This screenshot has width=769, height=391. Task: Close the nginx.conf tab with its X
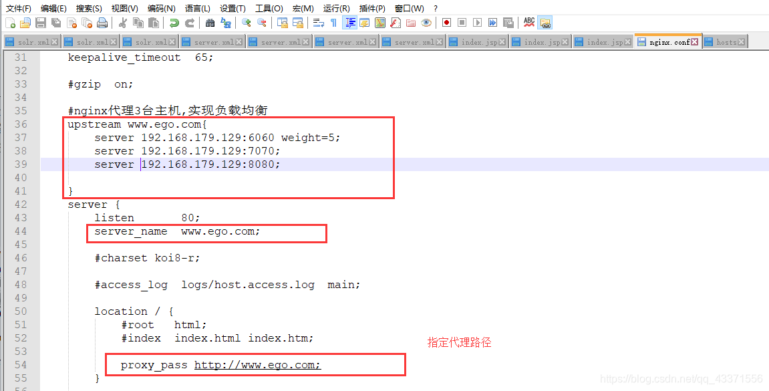point(694,42)
